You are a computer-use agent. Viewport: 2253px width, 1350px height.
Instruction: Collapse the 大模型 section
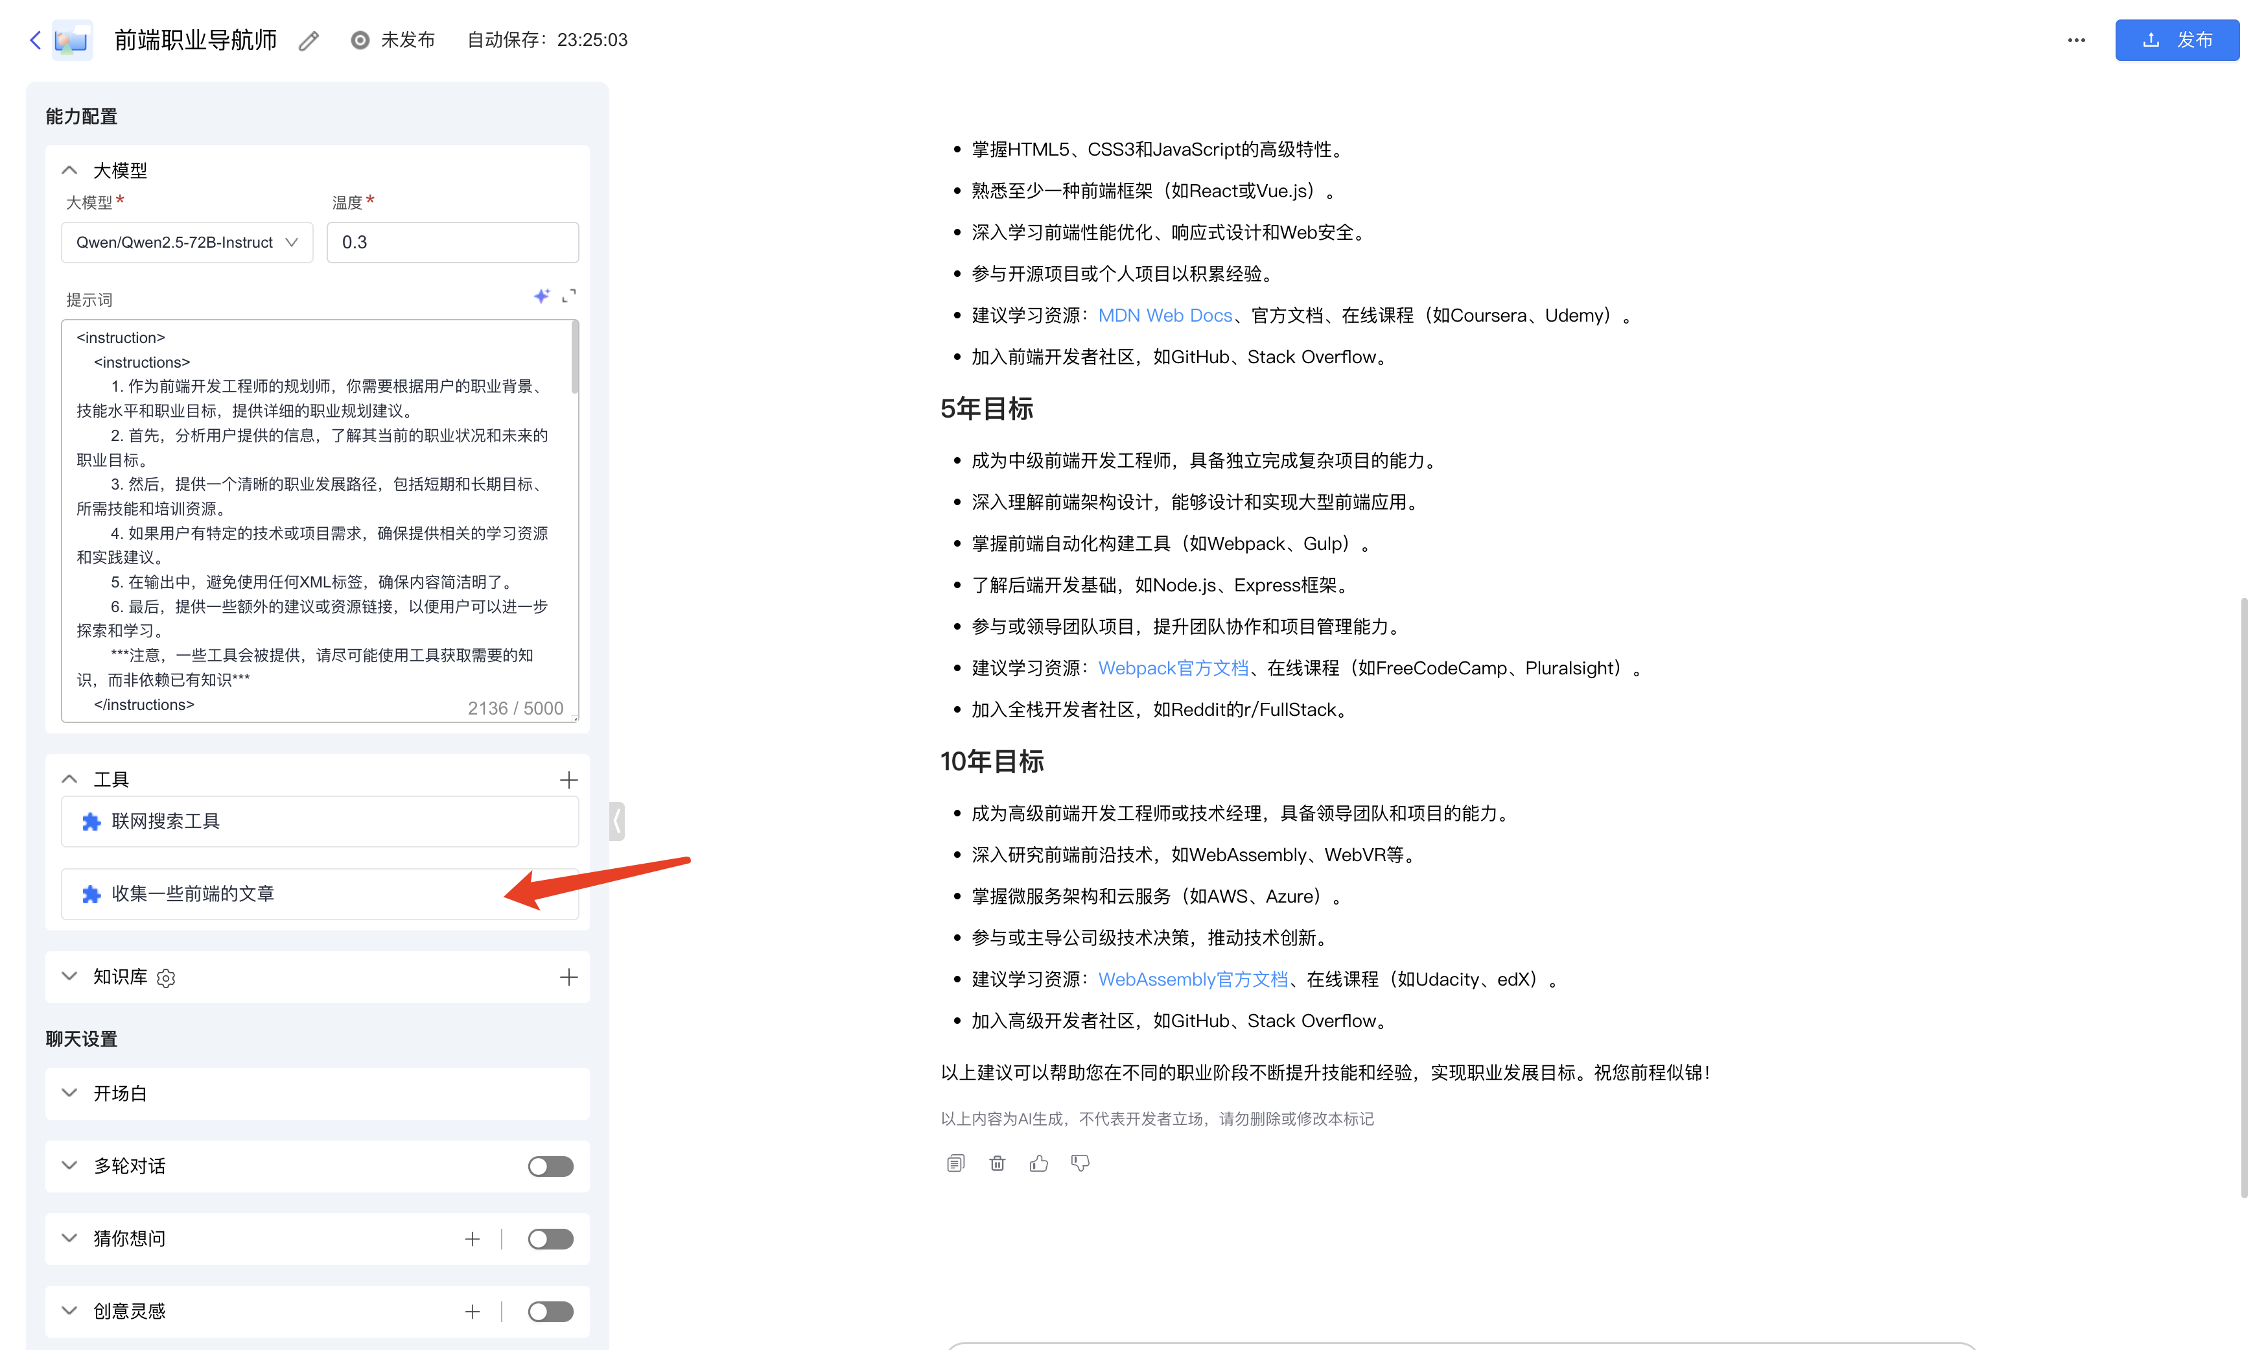point(69,171)
